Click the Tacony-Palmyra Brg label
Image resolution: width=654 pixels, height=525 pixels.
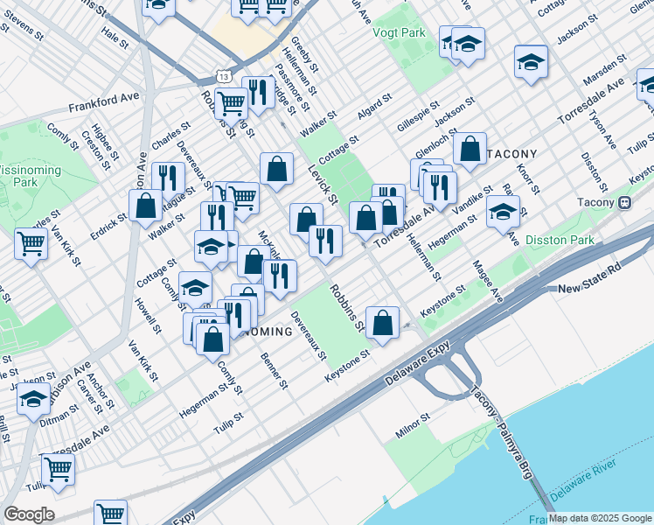[x=502, y=432]
